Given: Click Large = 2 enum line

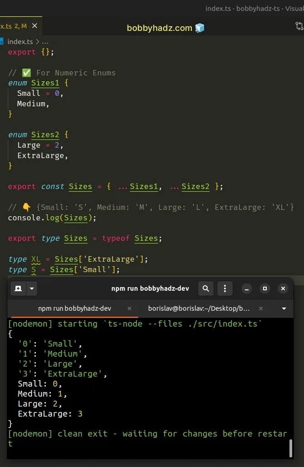Looking at the screenshot, I should [x=40, y=145].
